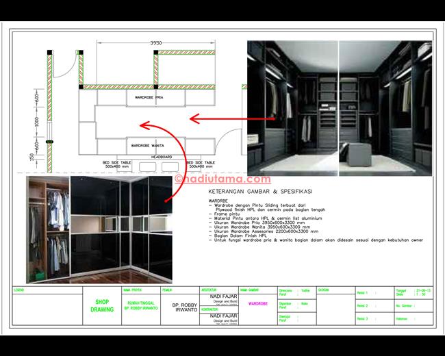
Task: Select the magenta WARDROBE drawing name
Action: 257,303
